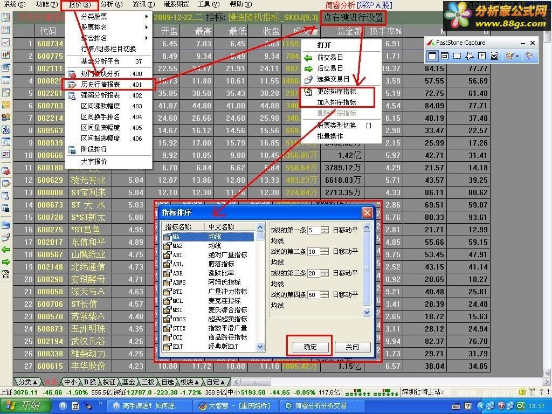Select 历史行情报表 401 menu item
Screen dimensions: 552x414
tap(108, 85)
